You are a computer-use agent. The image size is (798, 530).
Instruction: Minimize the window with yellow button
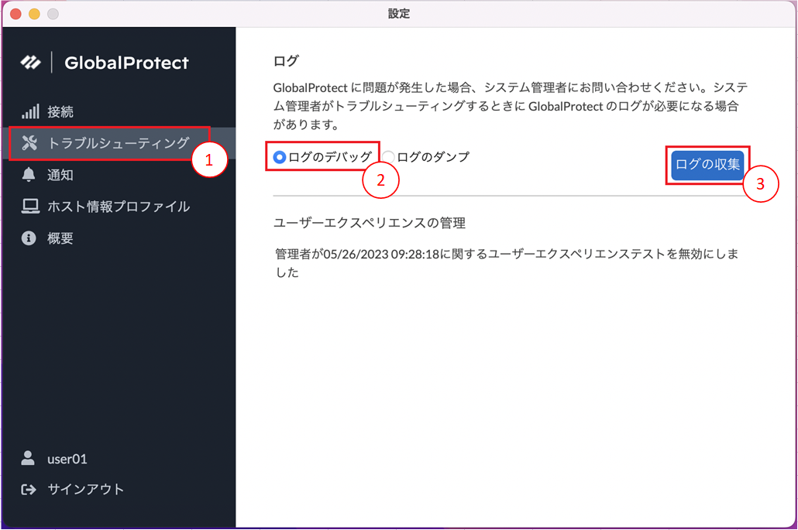pos(34,14)
